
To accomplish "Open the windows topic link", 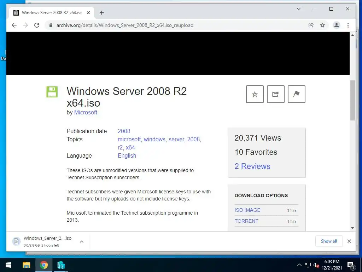I will pyautogui.click(x=154, y=139).
